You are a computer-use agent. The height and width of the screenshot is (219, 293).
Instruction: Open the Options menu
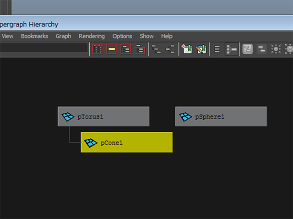122,36
